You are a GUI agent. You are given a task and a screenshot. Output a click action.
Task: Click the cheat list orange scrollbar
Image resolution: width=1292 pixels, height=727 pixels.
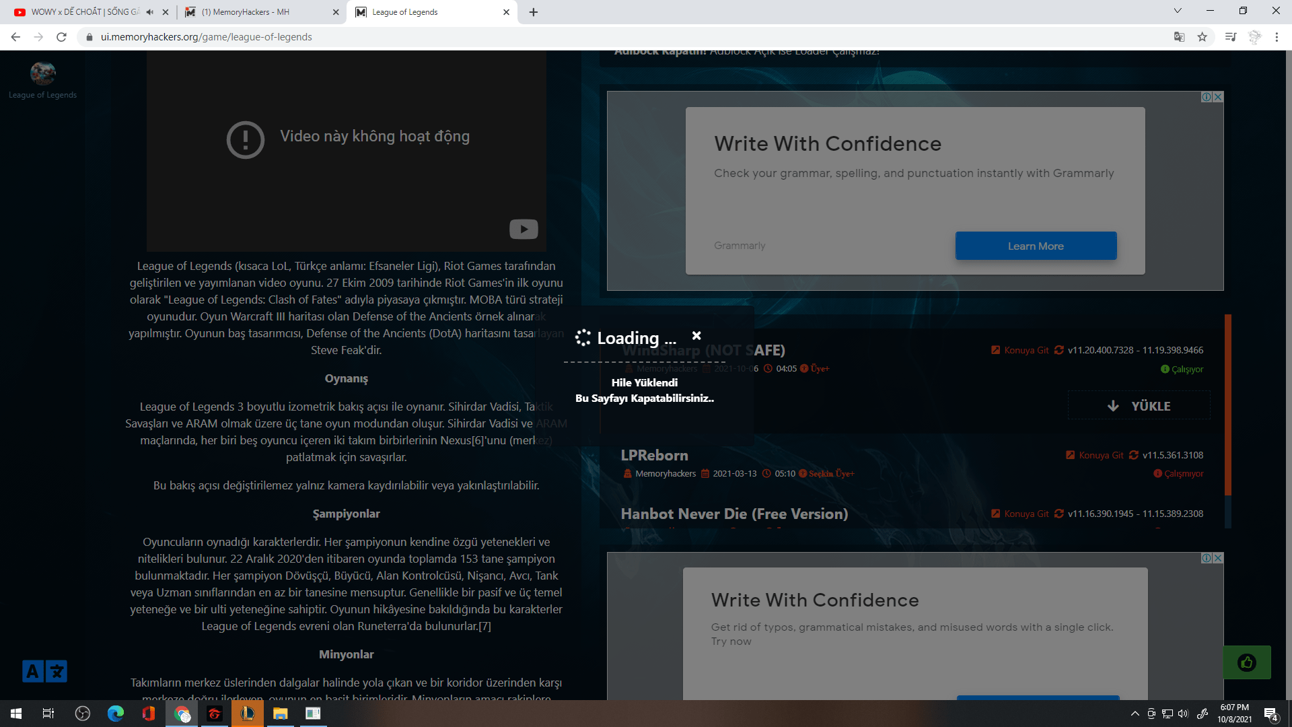(1228, 405)
